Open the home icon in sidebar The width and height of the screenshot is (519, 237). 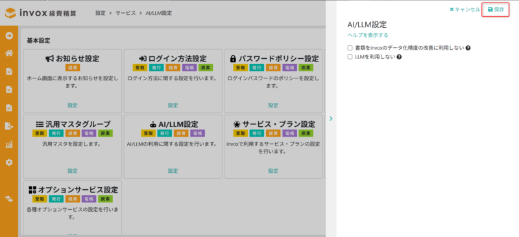point(9,53)
